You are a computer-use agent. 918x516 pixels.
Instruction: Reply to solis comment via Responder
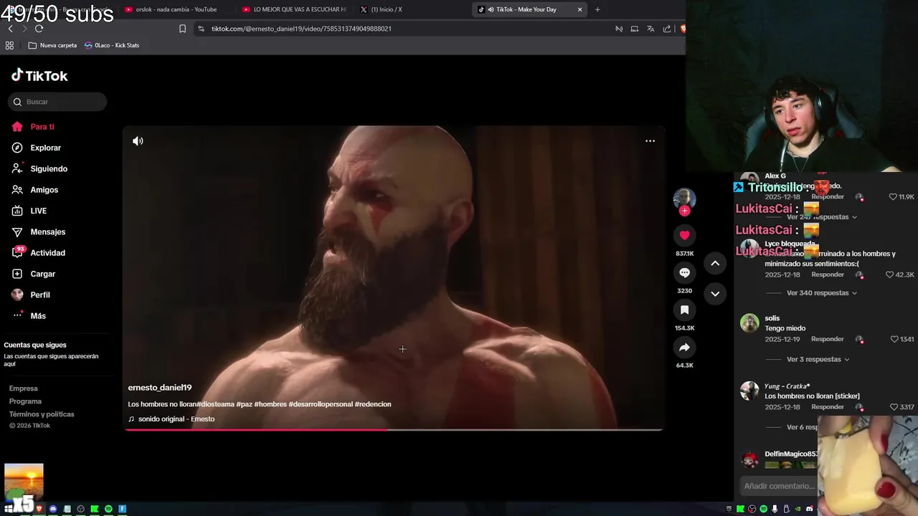[x=828, y=339]
